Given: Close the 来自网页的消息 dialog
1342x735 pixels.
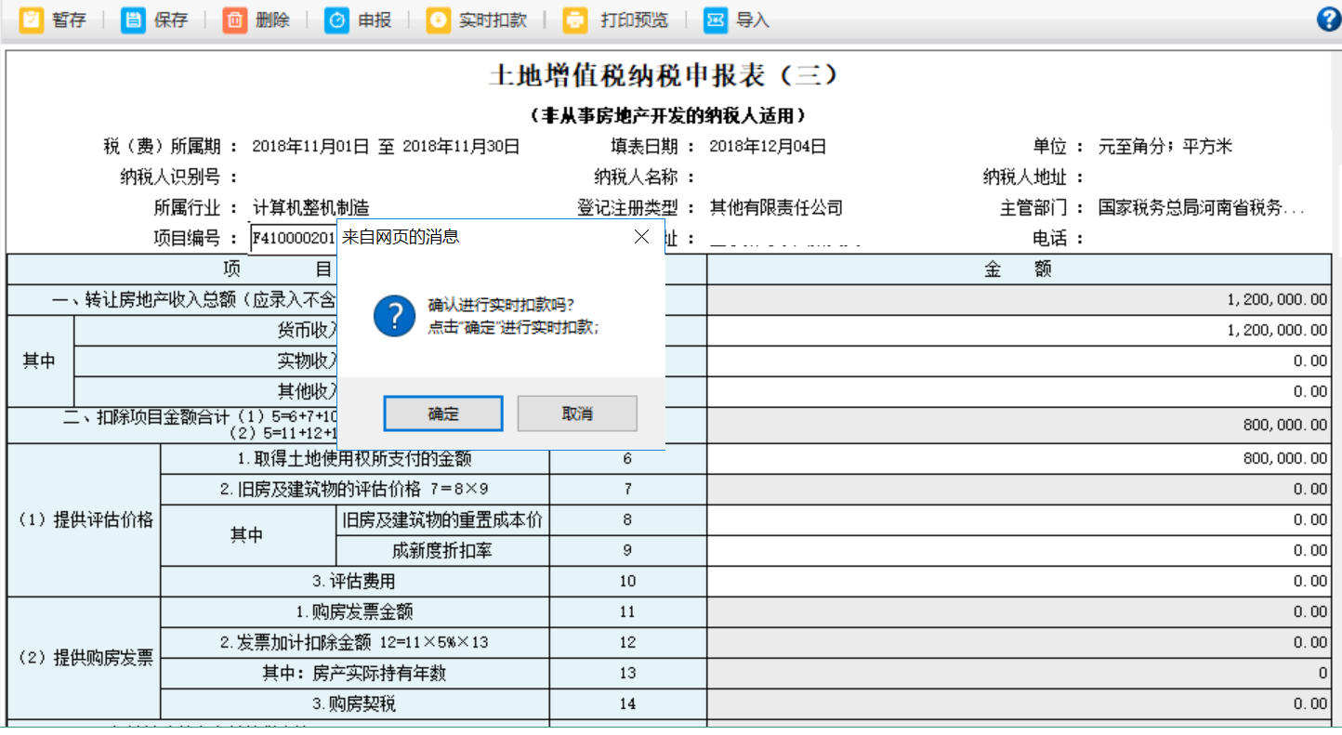Looking at the screenshot, I should [641, 237].
